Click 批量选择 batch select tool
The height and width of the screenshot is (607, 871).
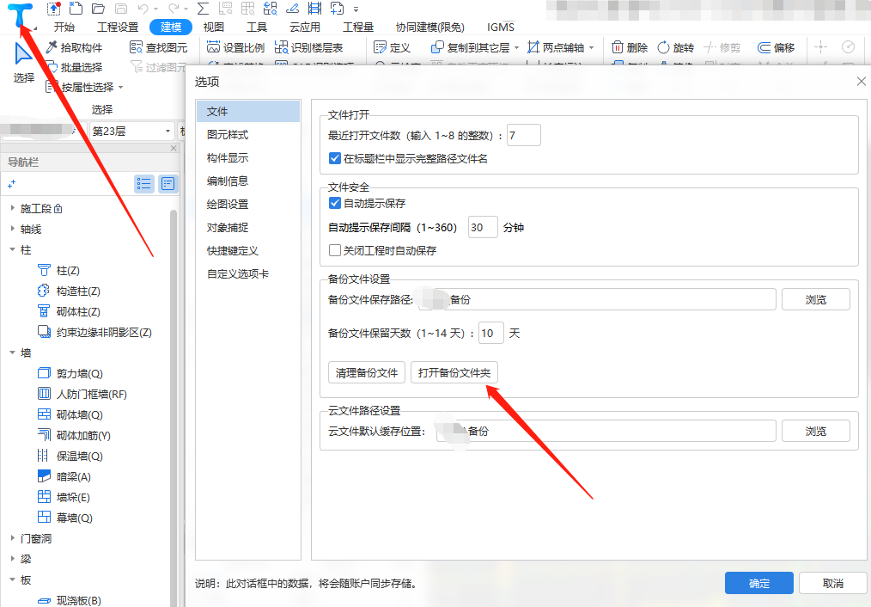75,67
